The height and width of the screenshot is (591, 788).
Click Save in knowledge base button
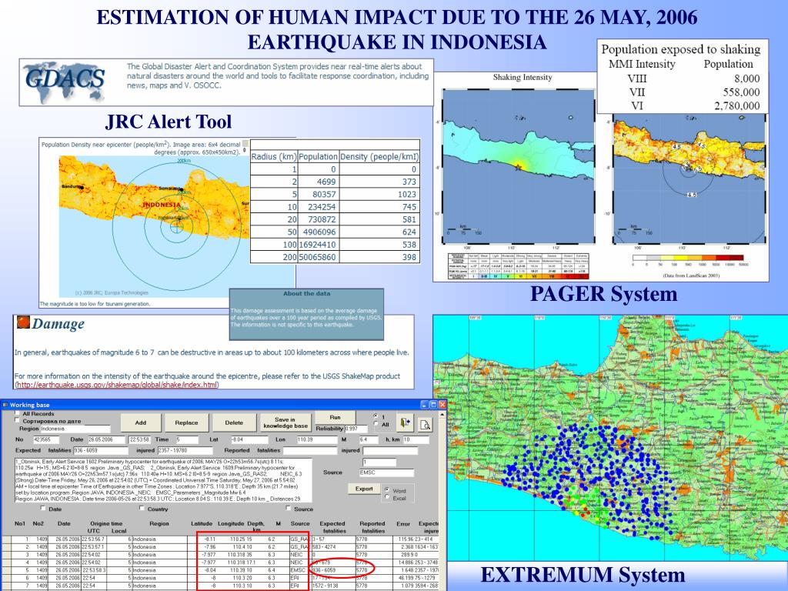point(285,422)
